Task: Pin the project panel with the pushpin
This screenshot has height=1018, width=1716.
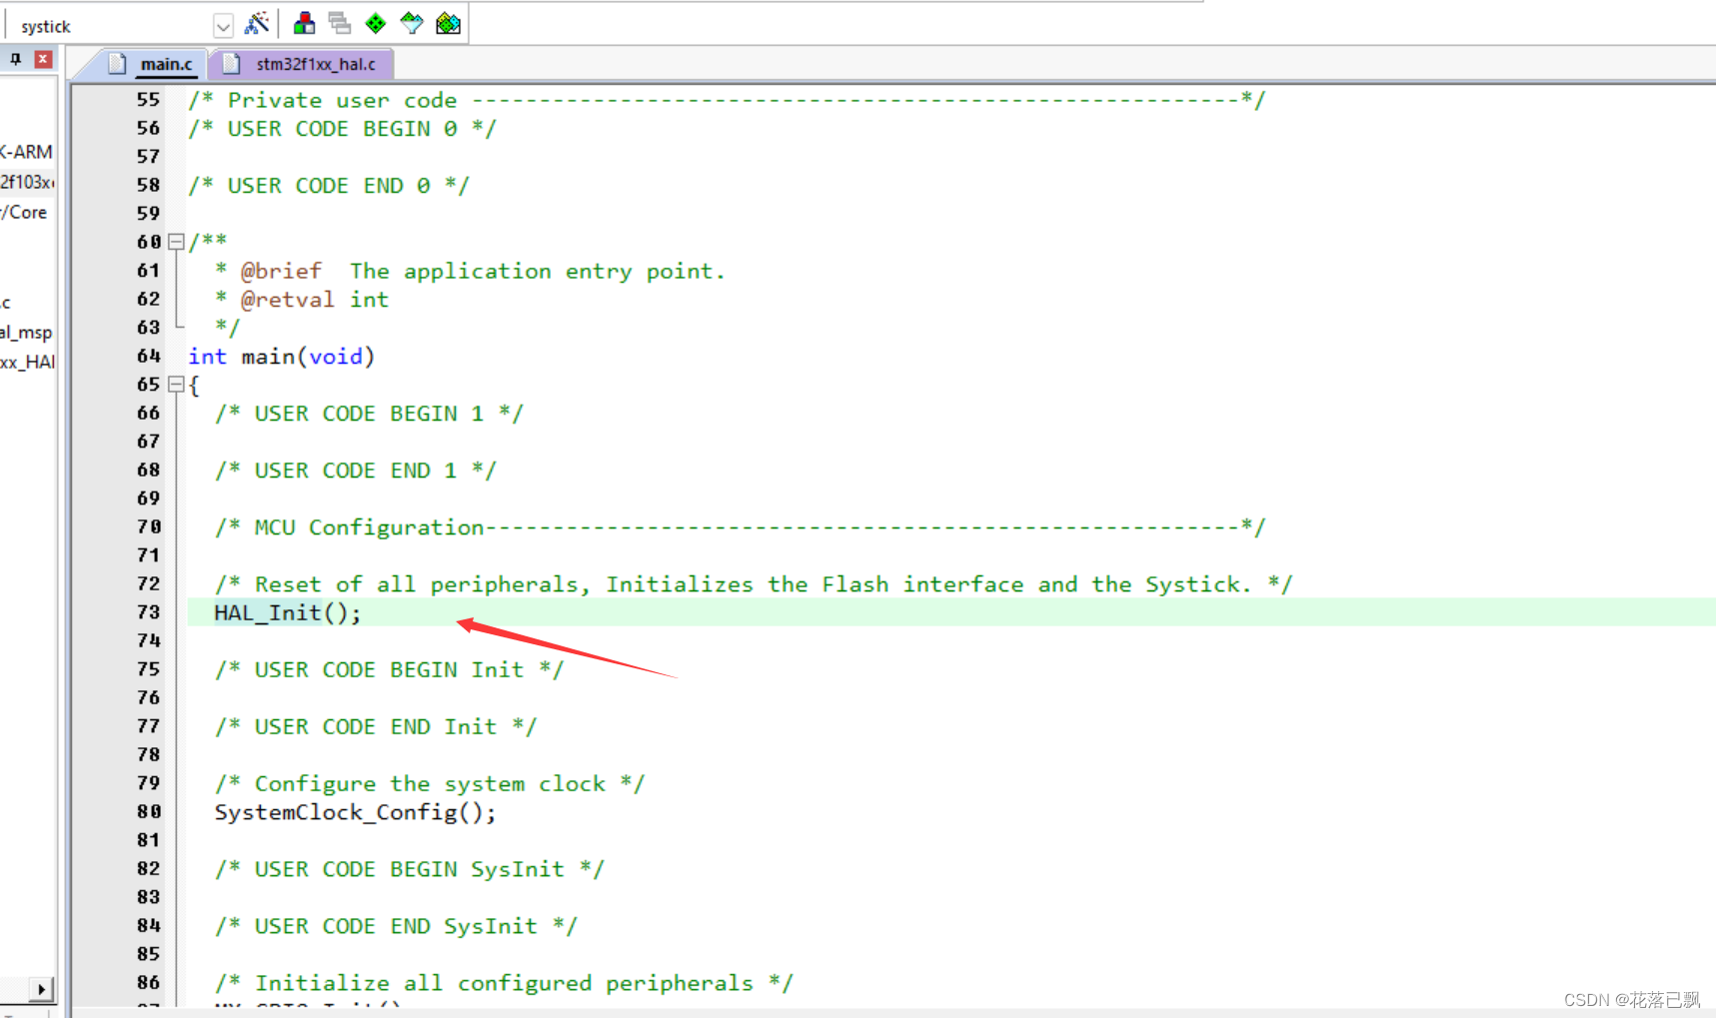Action: pos(16,59)
